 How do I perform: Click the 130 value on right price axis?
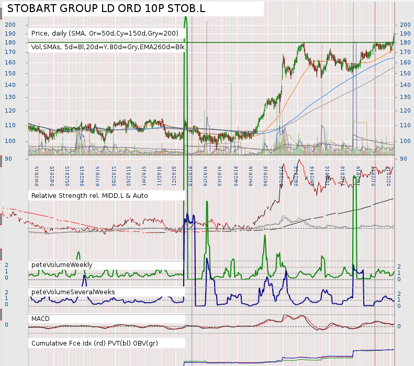click(x=405, y=97)
